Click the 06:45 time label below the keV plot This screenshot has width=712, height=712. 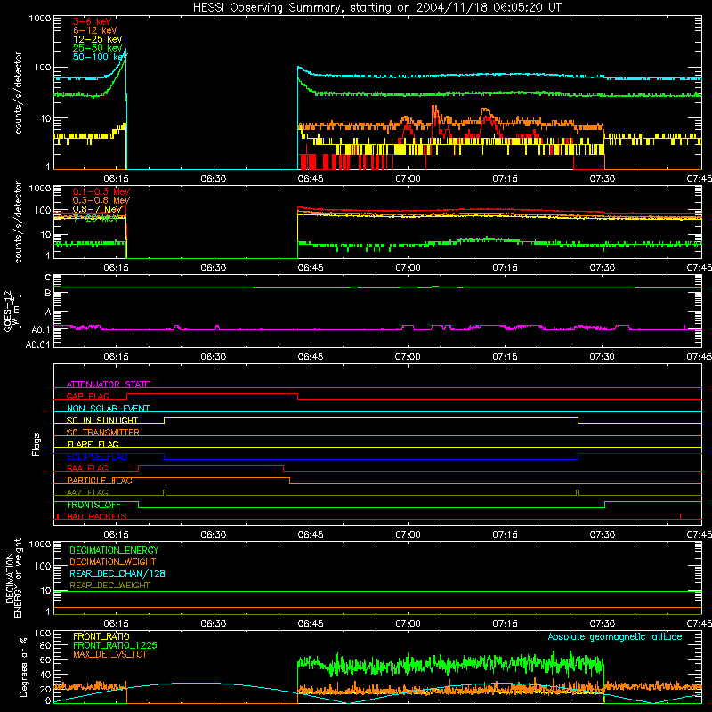tap(310, 179)
